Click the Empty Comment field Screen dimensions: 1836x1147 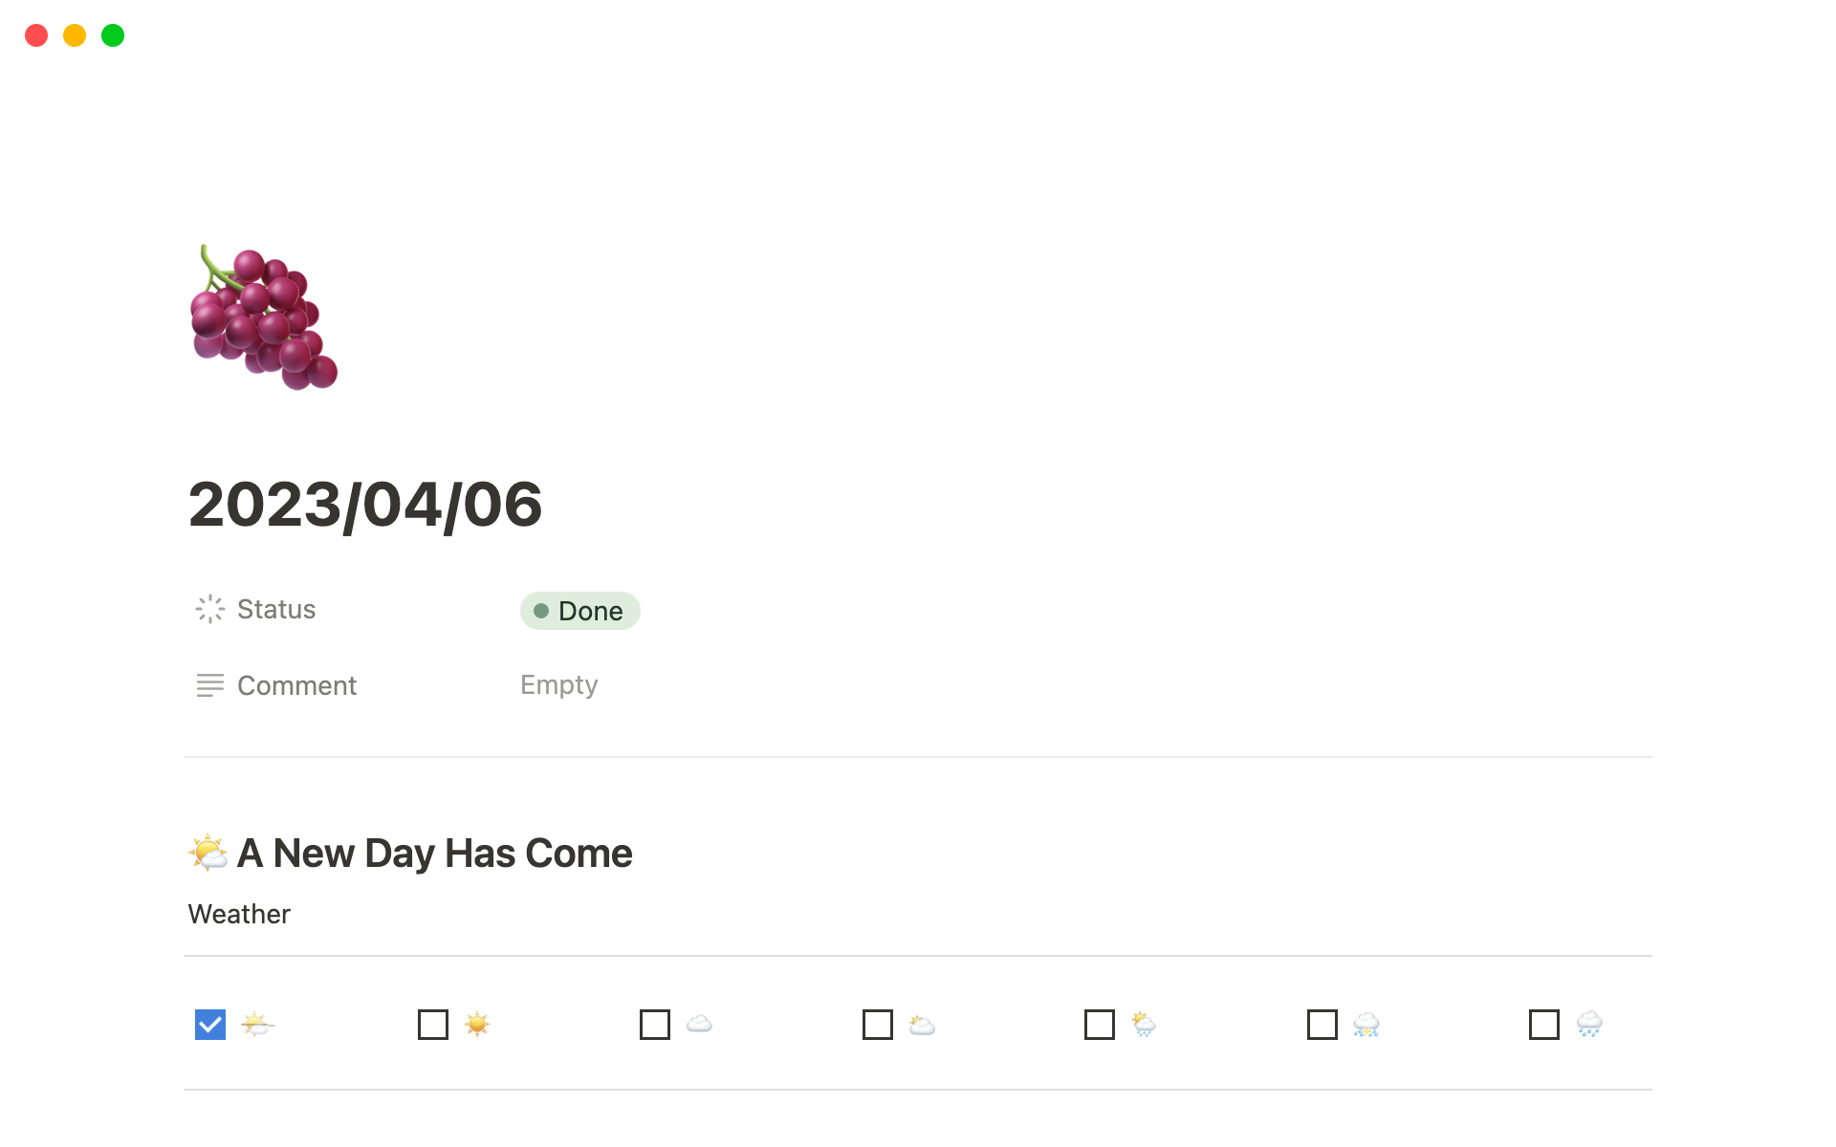pyautogui.click(x=559, y=685)
